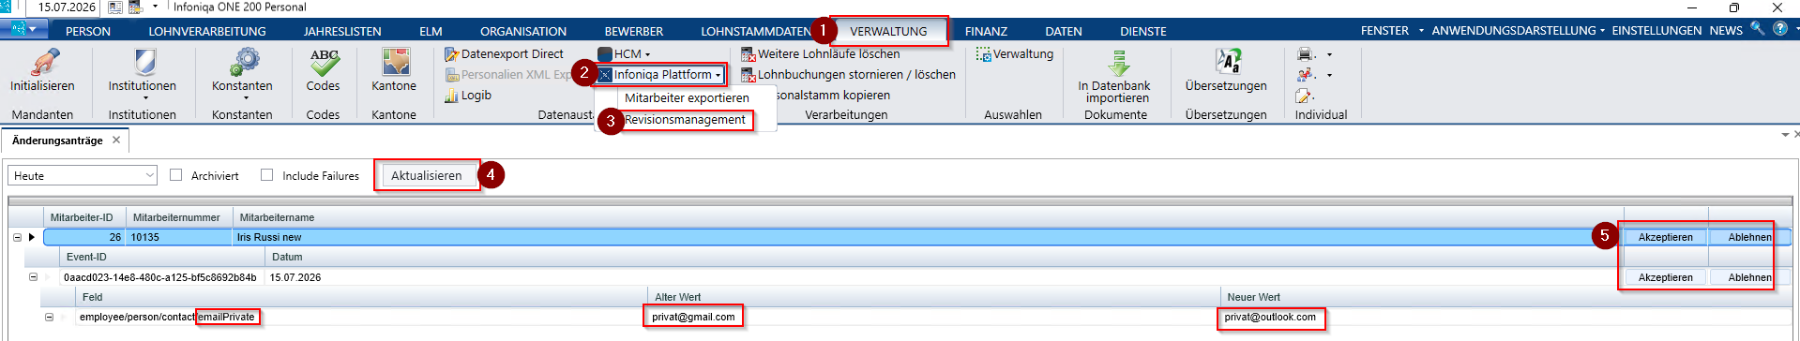
Task: Toggle the Include Failures checkbox
Action: coord(266,175)
